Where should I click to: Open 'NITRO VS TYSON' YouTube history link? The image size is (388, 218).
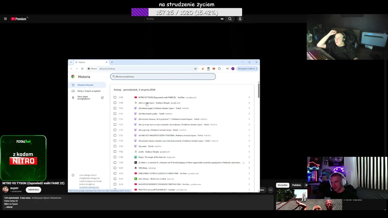(161, 97)
